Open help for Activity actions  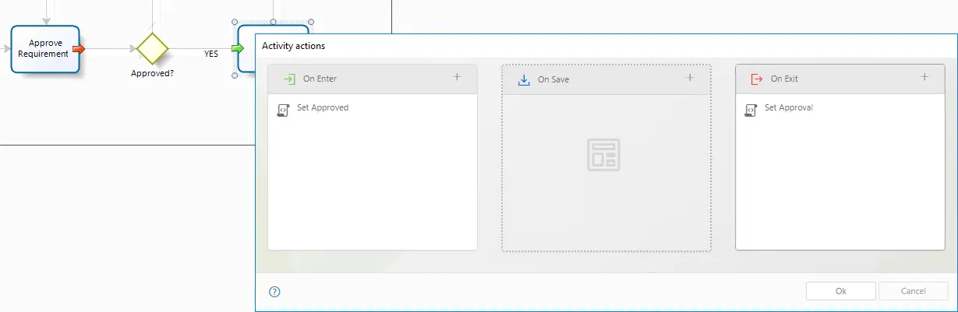tap(274, 292)
